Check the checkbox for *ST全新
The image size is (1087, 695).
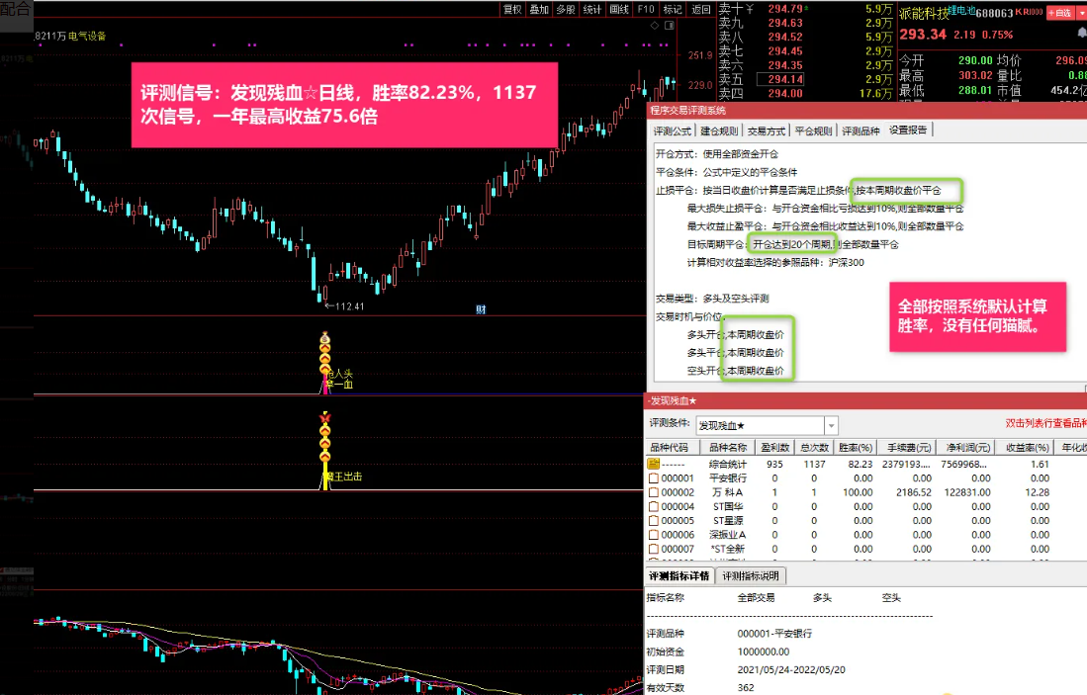[x=654, y=547]
